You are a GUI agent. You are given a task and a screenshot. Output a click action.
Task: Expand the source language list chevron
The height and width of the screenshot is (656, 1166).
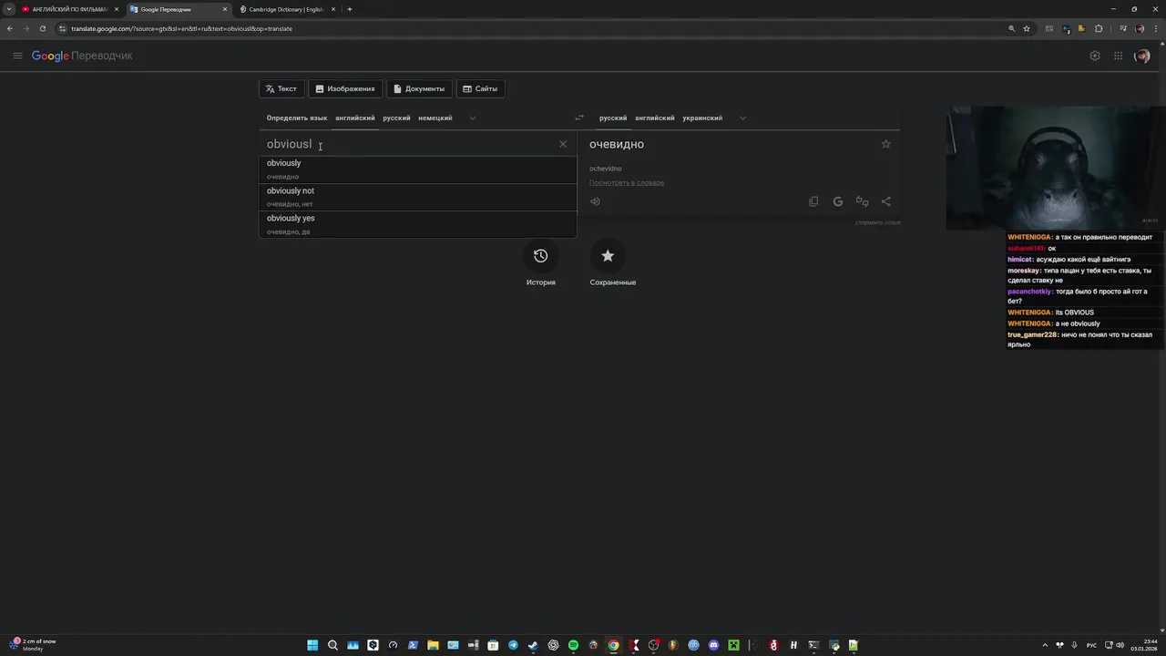(x=472, y=118)
